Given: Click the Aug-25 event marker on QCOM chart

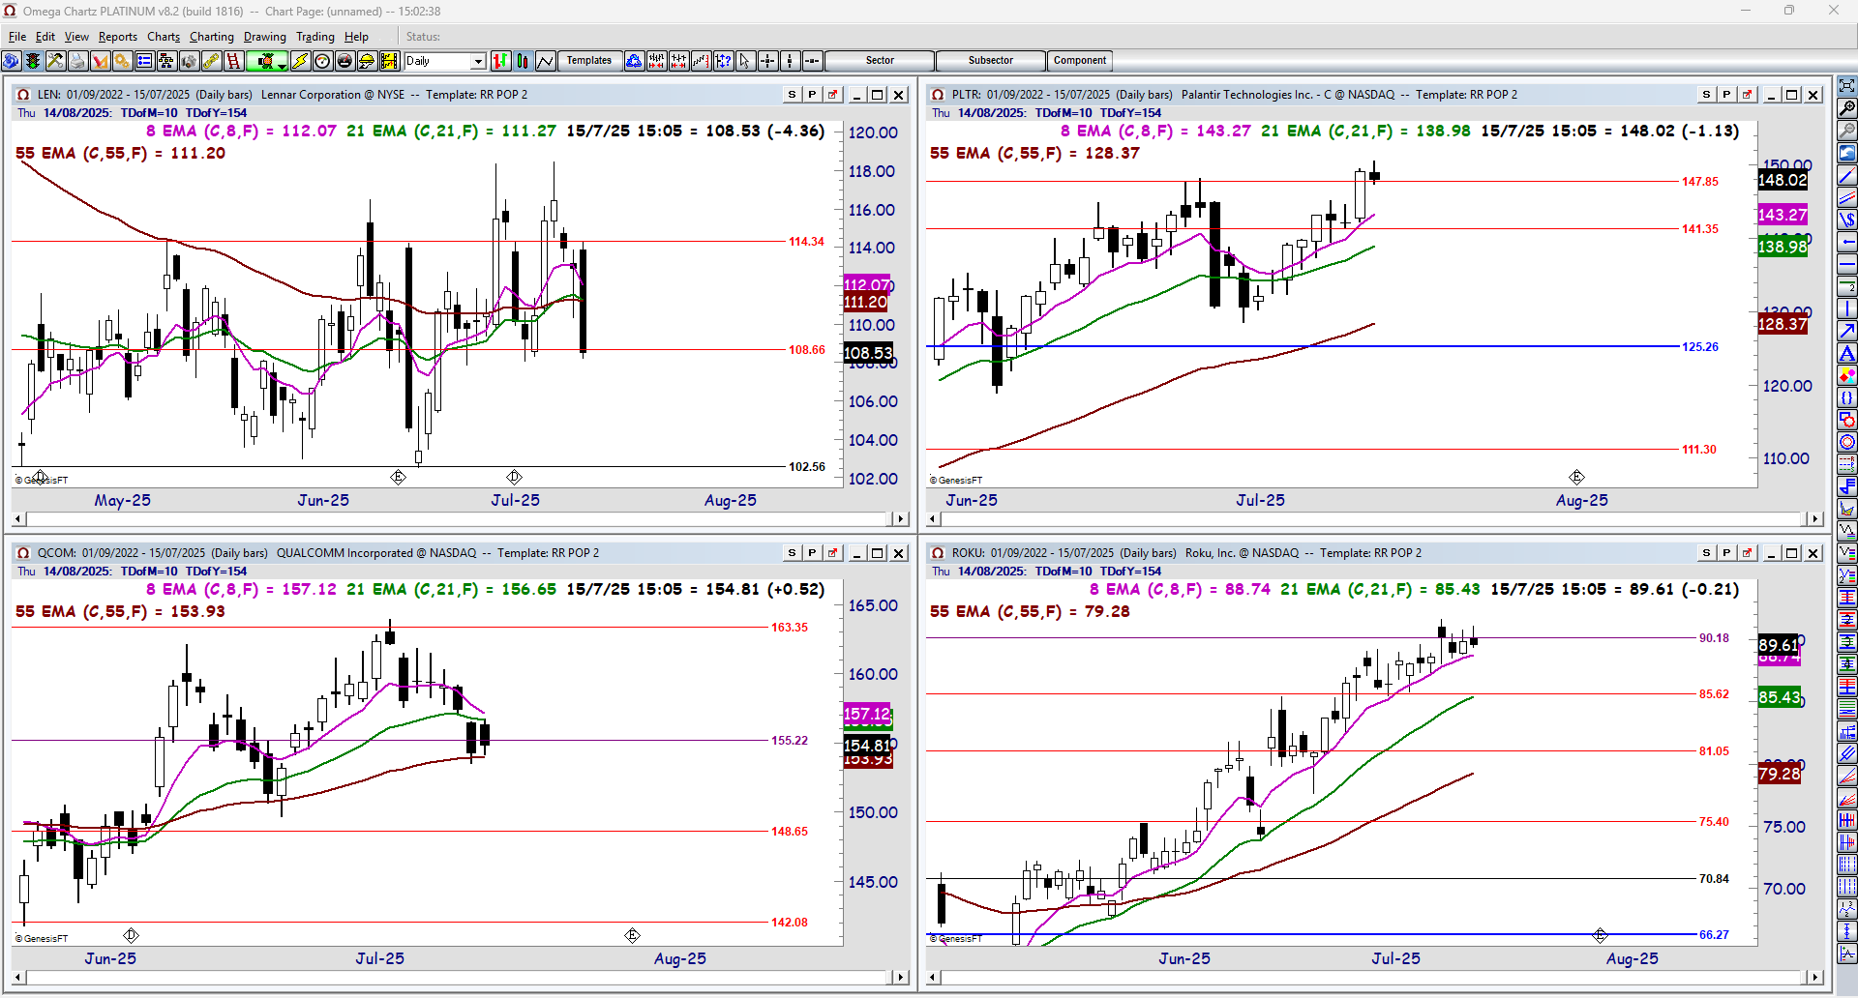Looking at the screenshot, I should [x=632, y=935].
